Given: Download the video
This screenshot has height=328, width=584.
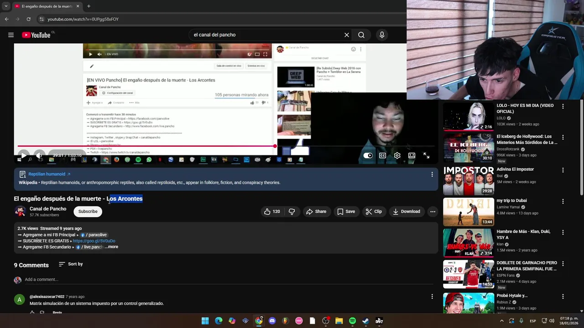Looking at the screenshot, I should 406,211.
